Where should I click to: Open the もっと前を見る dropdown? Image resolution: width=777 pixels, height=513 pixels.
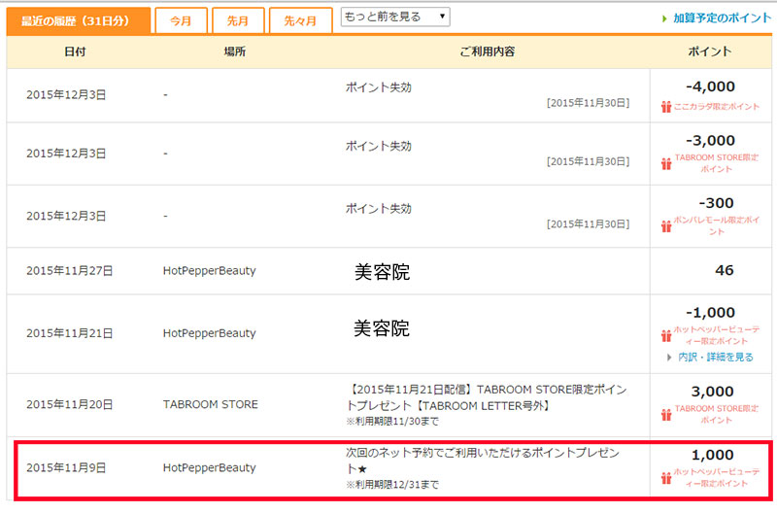tap(395, 17)
